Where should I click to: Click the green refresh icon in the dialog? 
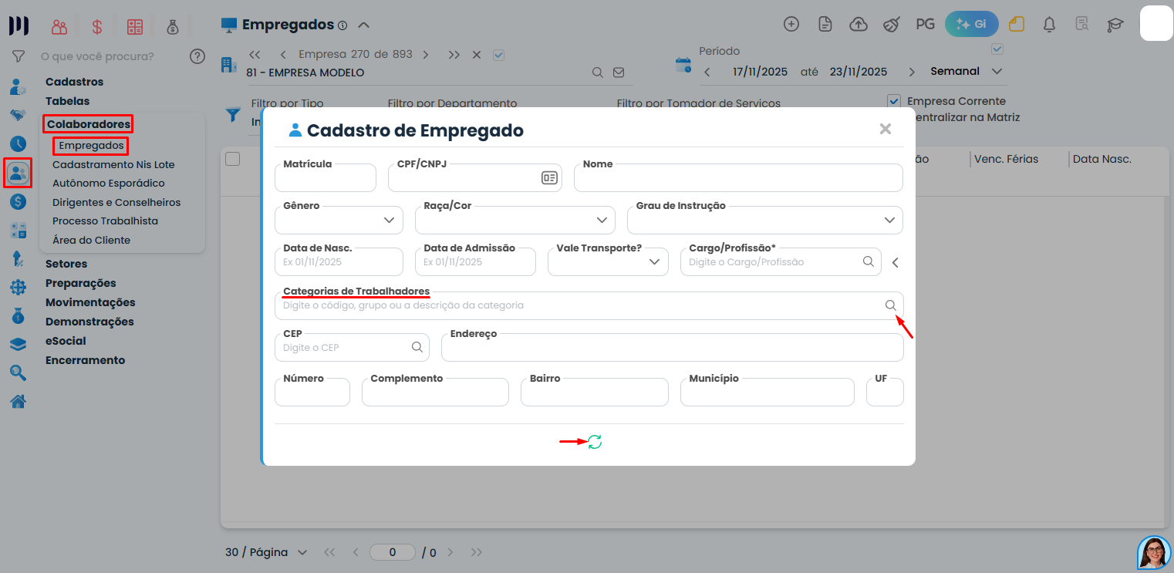(595, 442)
